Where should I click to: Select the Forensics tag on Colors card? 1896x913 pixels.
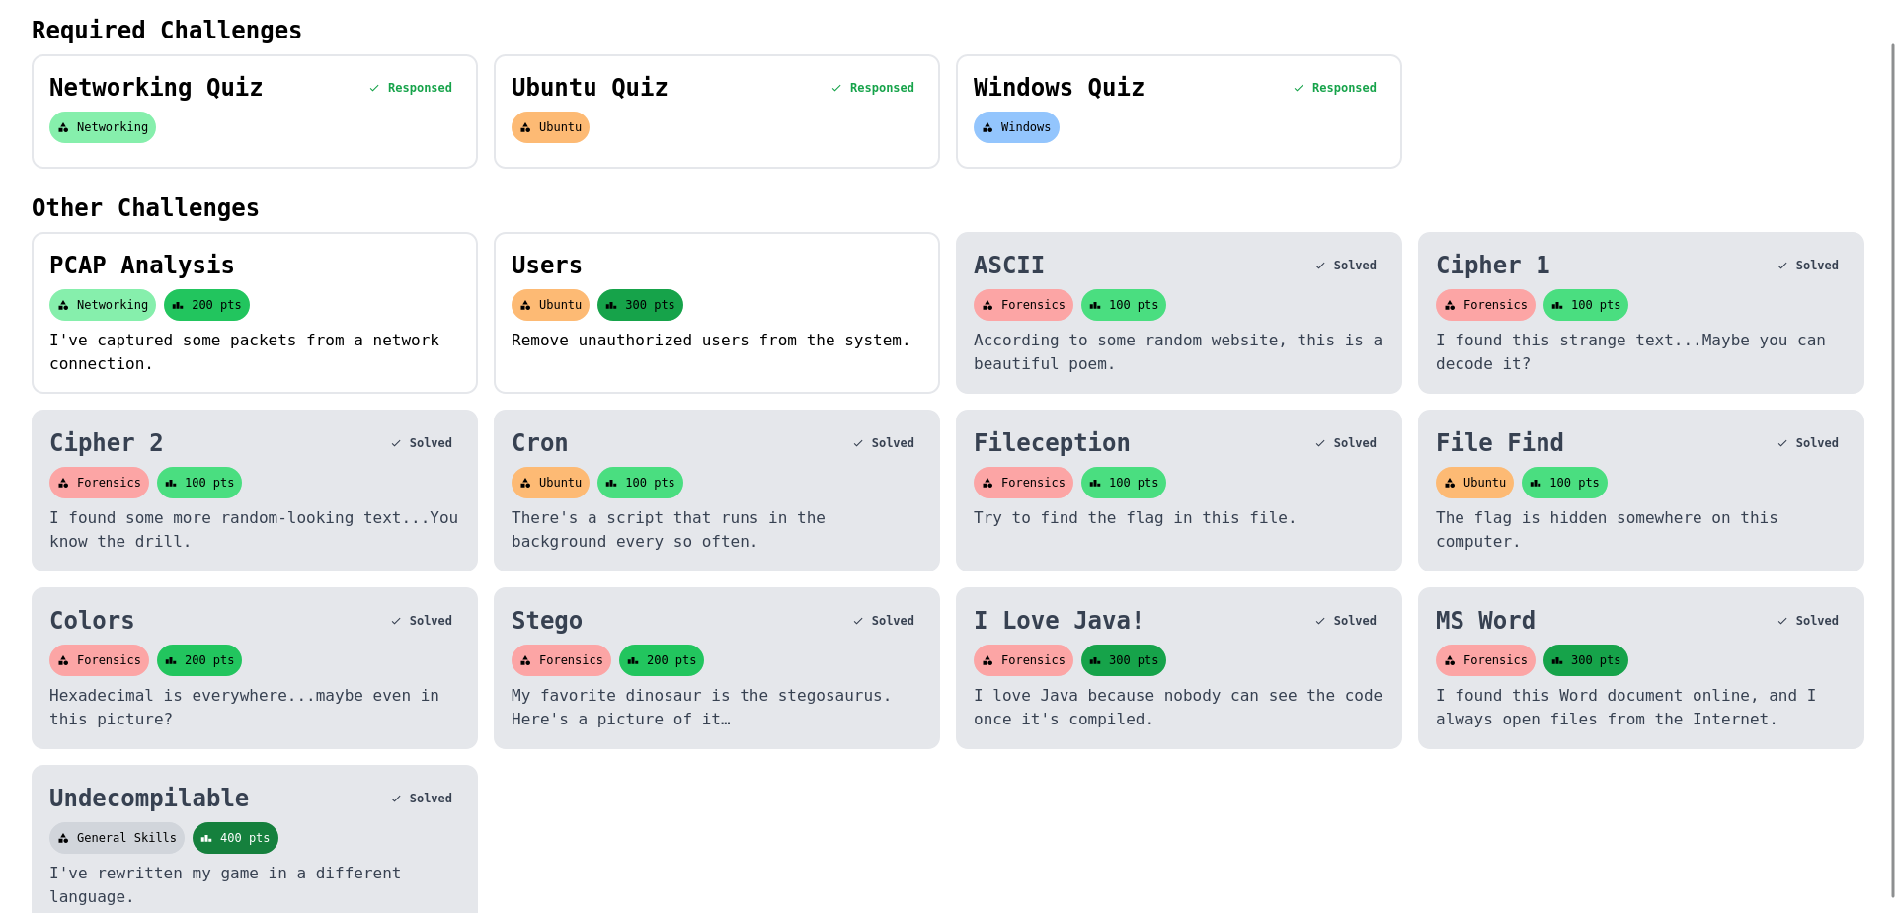pos(99,660)
